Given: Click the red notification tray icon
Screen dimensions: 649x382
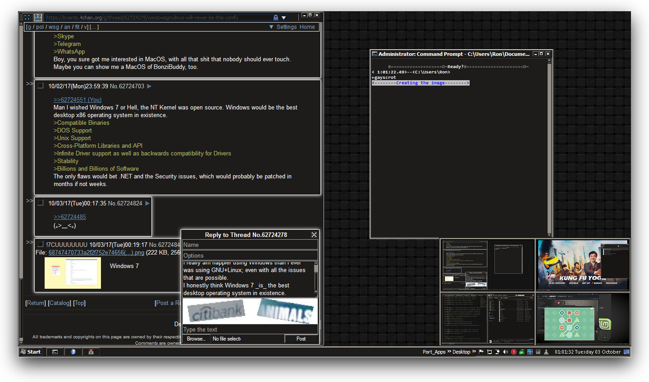Looking at the screenshot, I should 513,352.
